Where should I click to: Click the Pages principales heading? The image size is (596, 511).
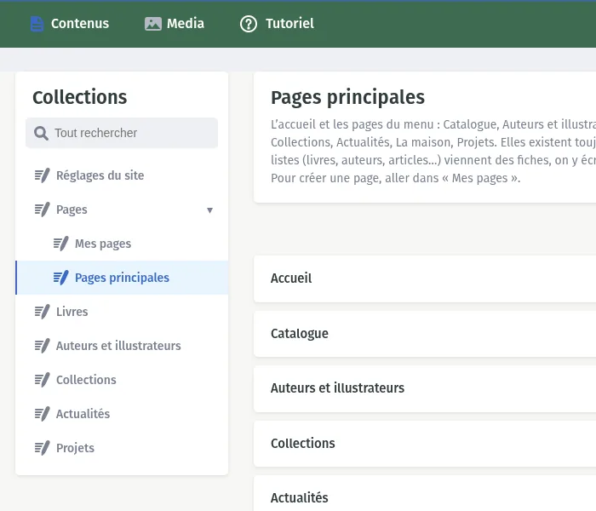(347, 98)
